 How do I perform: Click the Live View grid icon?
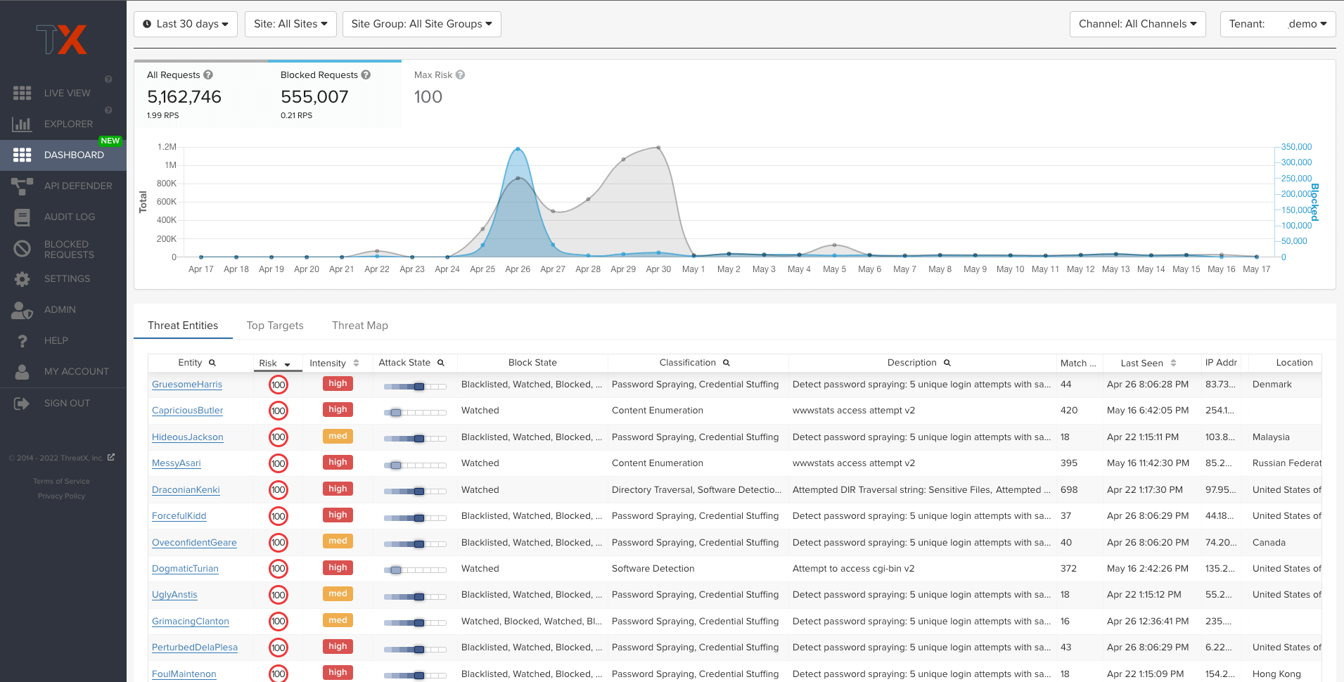[x=22, y=93]
